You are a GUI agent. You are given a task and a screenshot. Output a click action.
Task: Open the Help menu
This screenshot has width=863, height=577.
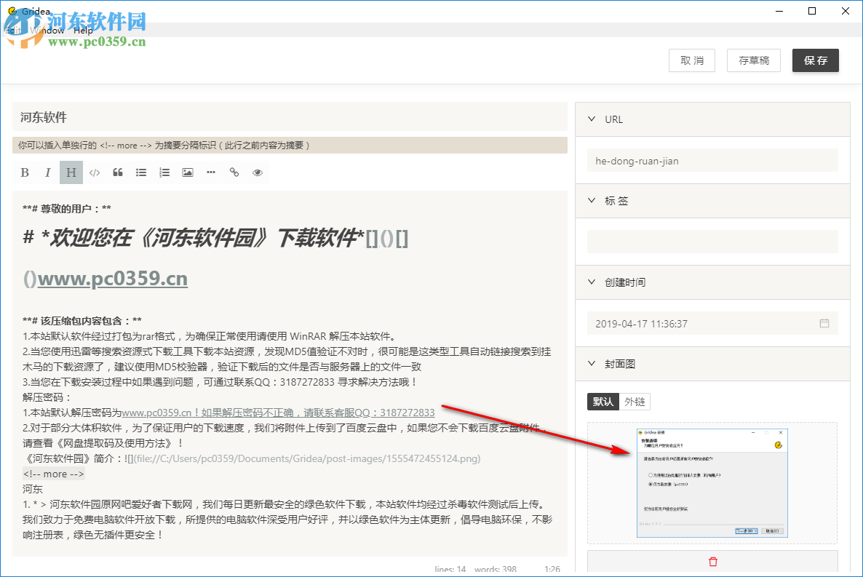pyautogui.click(x=83, y=31)
